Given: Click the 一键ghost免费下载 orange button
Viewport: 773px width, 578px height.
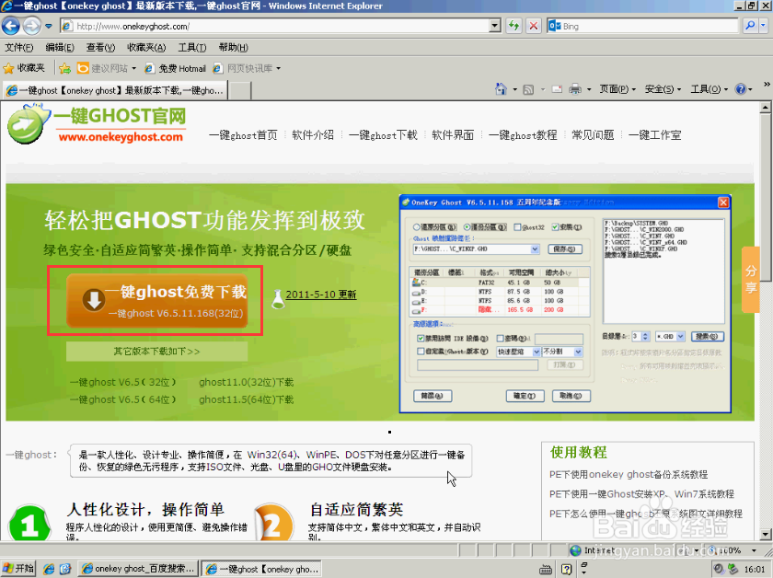Looking at the screenshot, I should (156, 300).
